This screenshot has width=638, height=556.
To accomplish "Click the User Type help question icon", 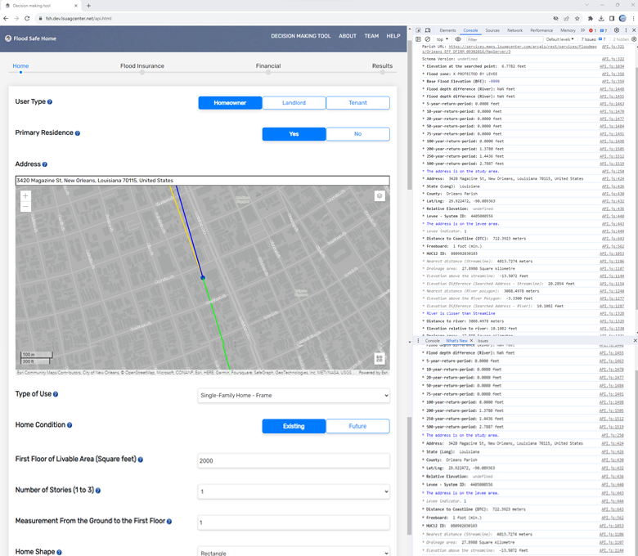I will 50,101.
